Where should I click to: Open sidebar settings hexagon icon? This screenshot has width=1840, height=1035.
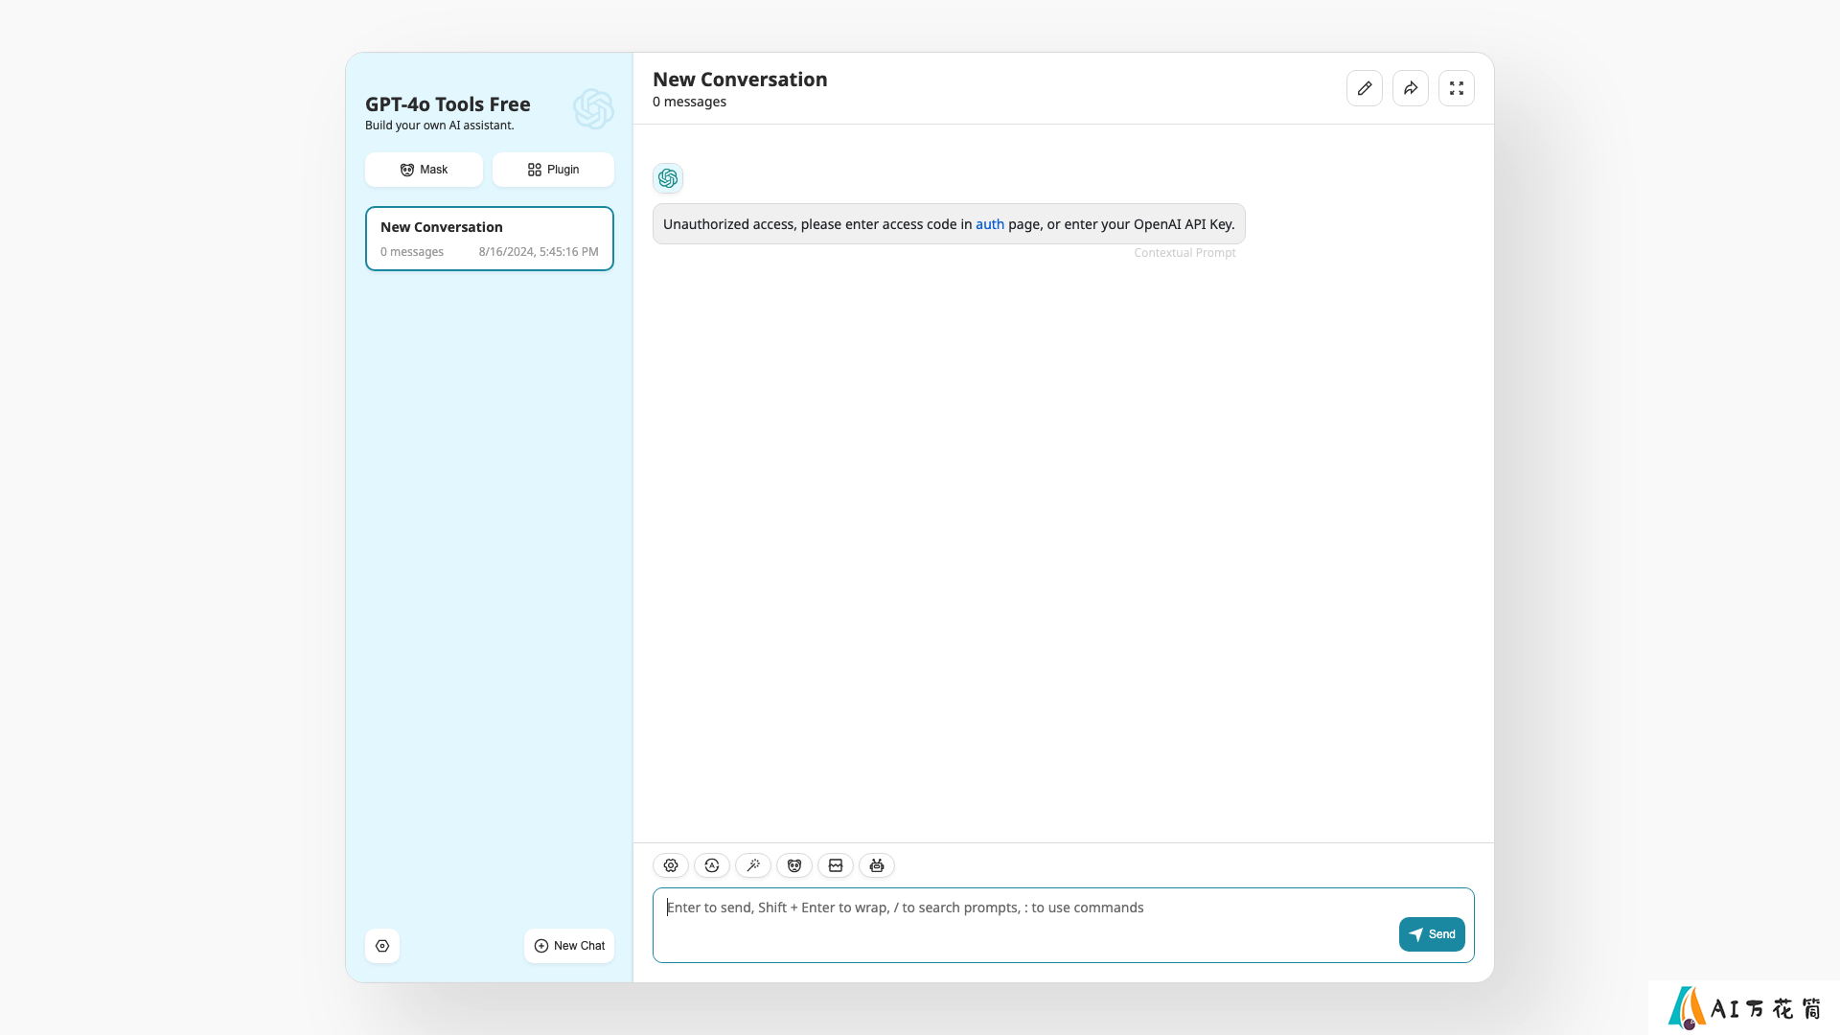[382, 946]
